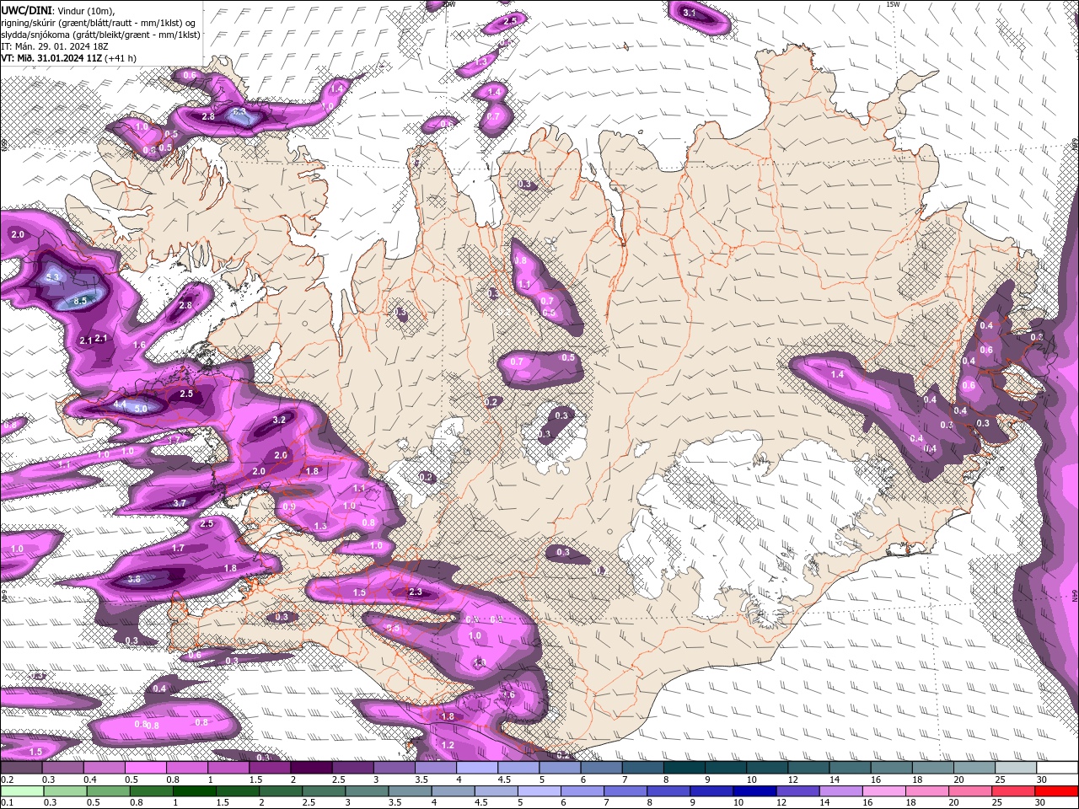Image resolution: width=1079 pixels, height=809 pixels.
Task: Click the 8.5 precipitation value label
Action: pyautogui.click(x=81, y=300)
